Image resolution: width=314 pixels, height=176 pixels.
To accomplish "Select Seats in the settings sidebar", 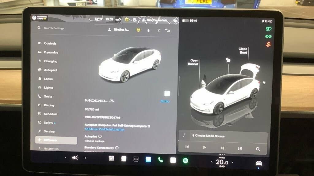I will click(45, 96).
